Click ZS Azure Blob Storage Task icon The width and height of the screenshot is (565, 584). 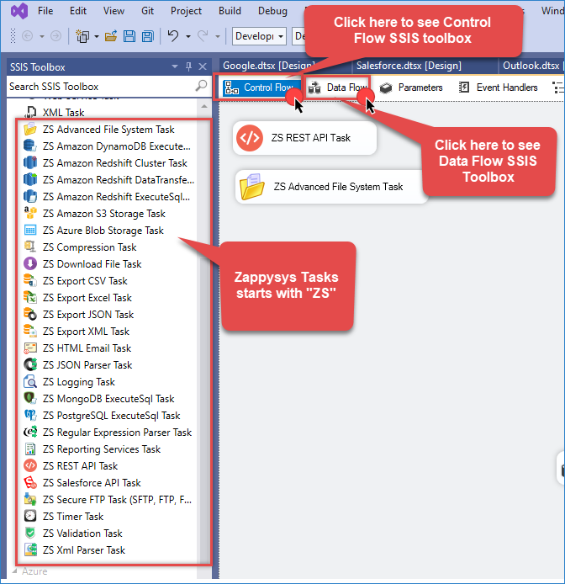[x=30, y=231]
